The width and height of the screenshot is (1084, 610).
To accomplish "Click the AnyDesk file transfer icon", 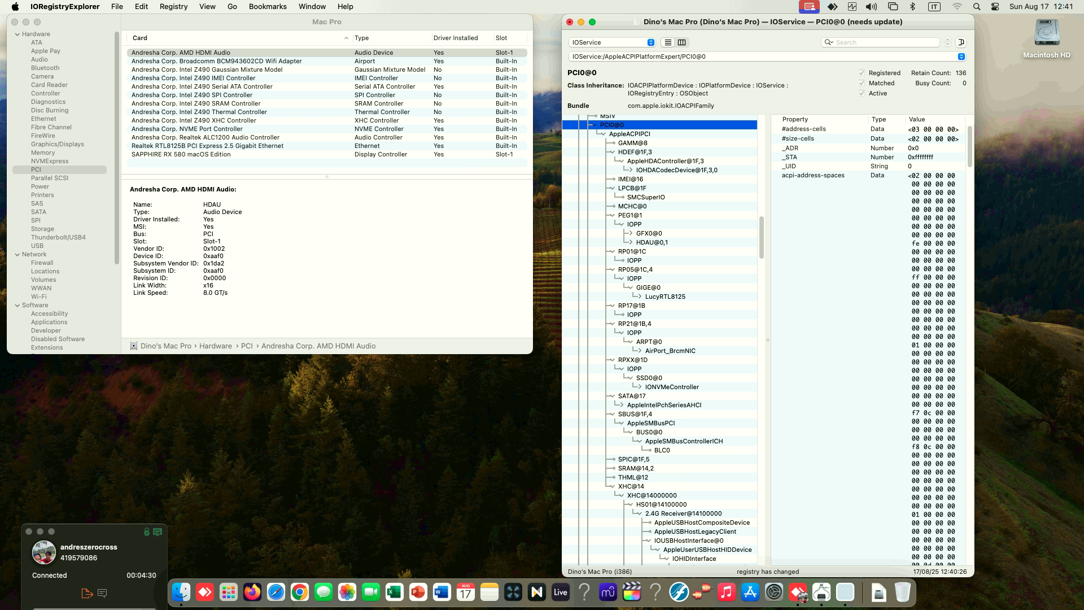I will pyautogui.click(x=86, y=593).
